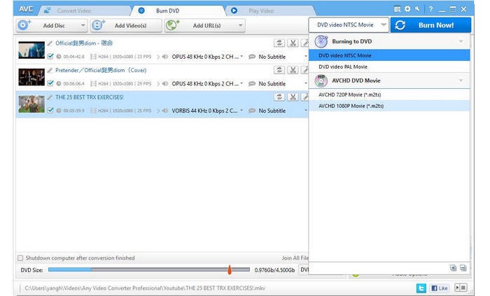The image size is (490, 296).
Task: Uncheck the first Official髭男dism video checkbox
Action: (50, 56)
